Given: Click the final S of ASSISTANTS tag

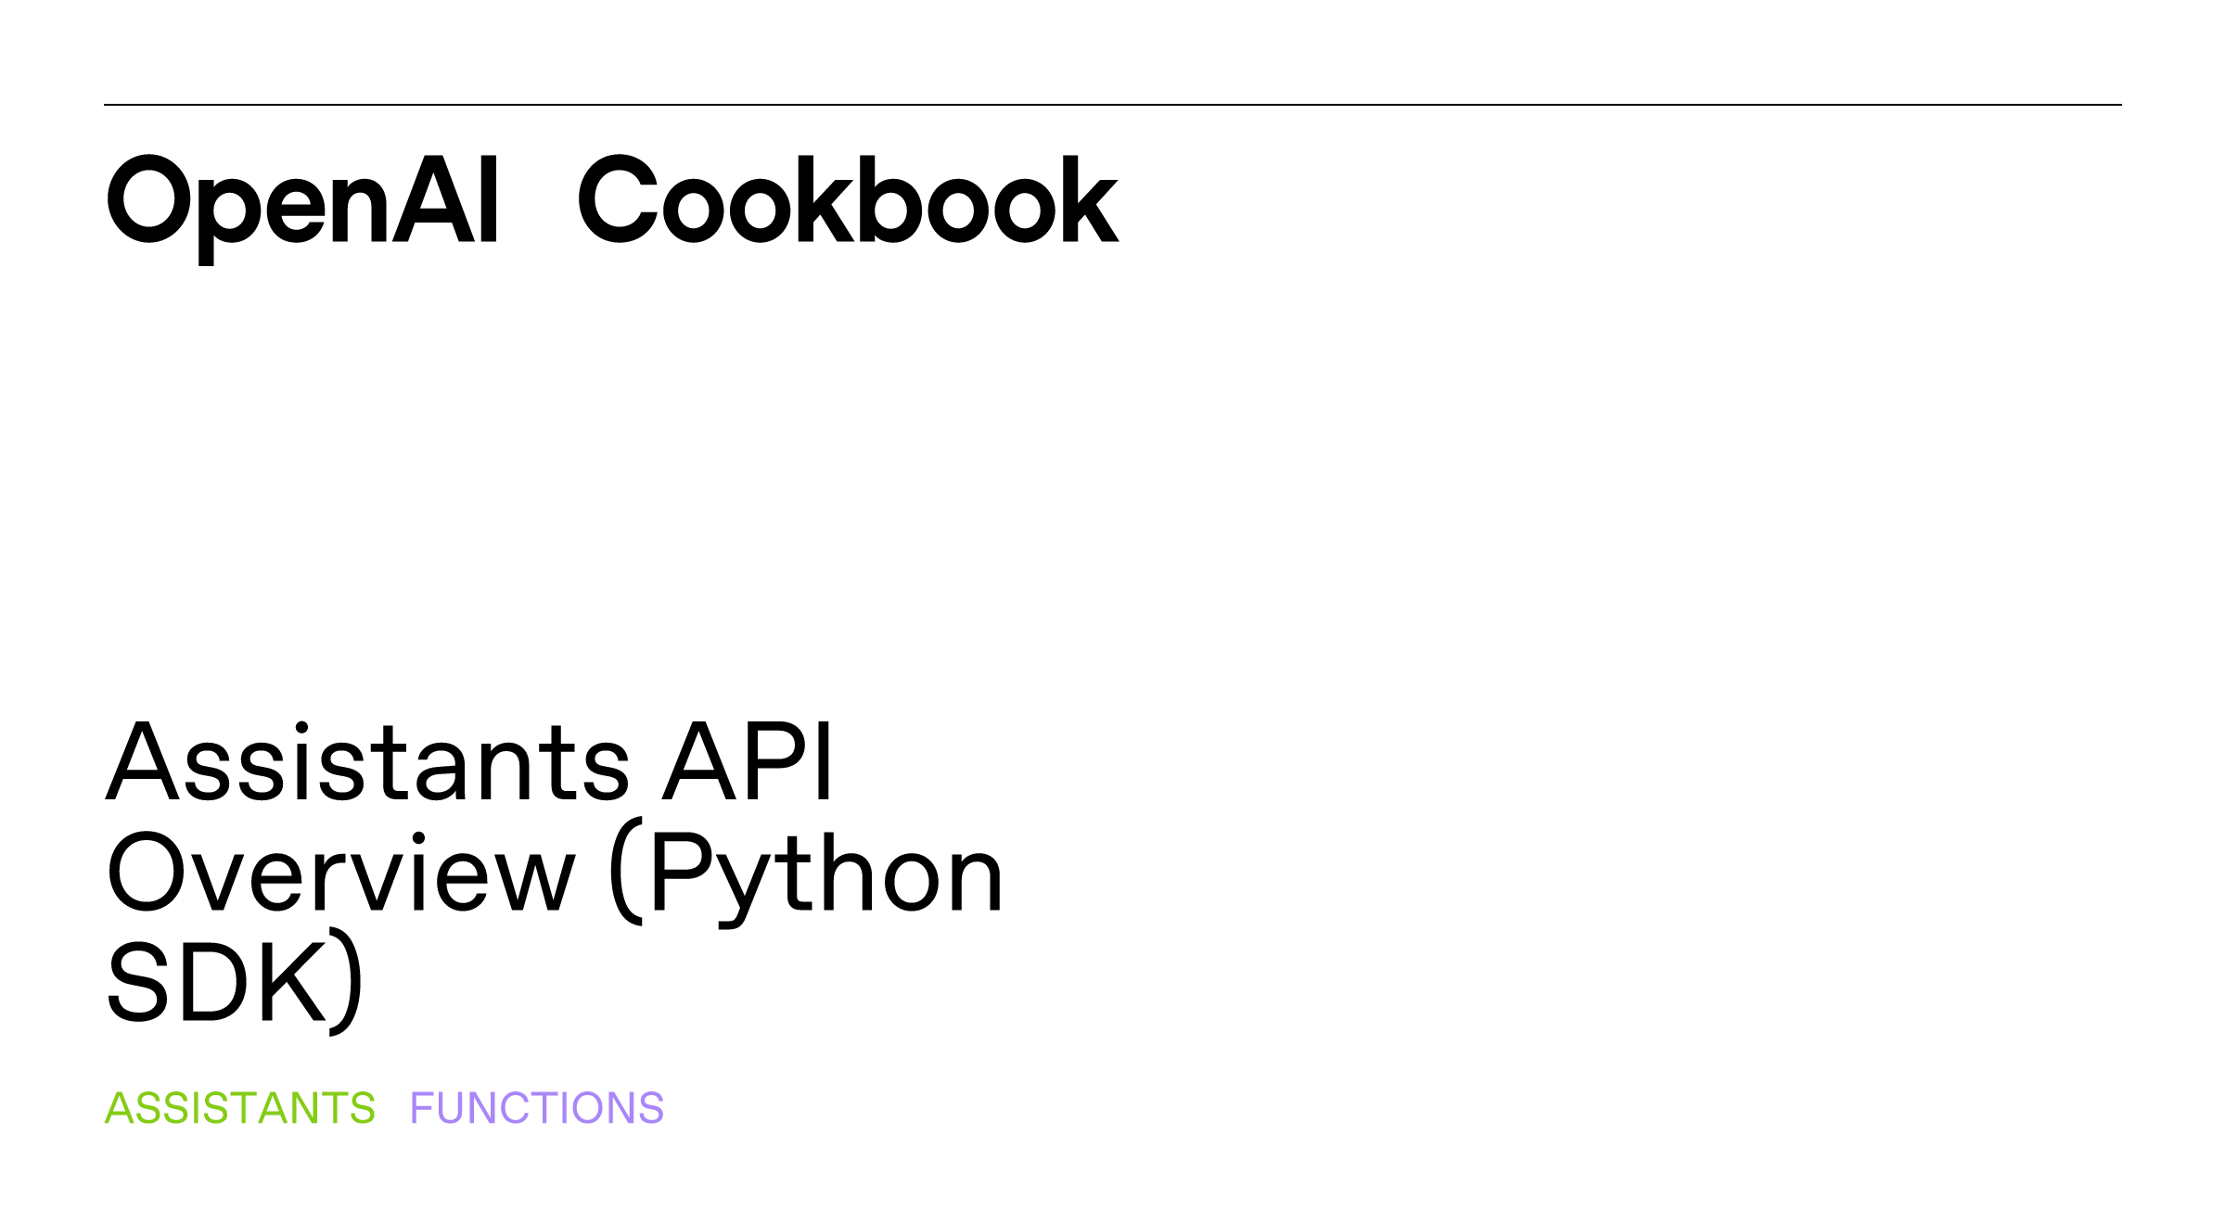Looking at the screenshot, I should pyautogui.click(x=363, y=1108).
